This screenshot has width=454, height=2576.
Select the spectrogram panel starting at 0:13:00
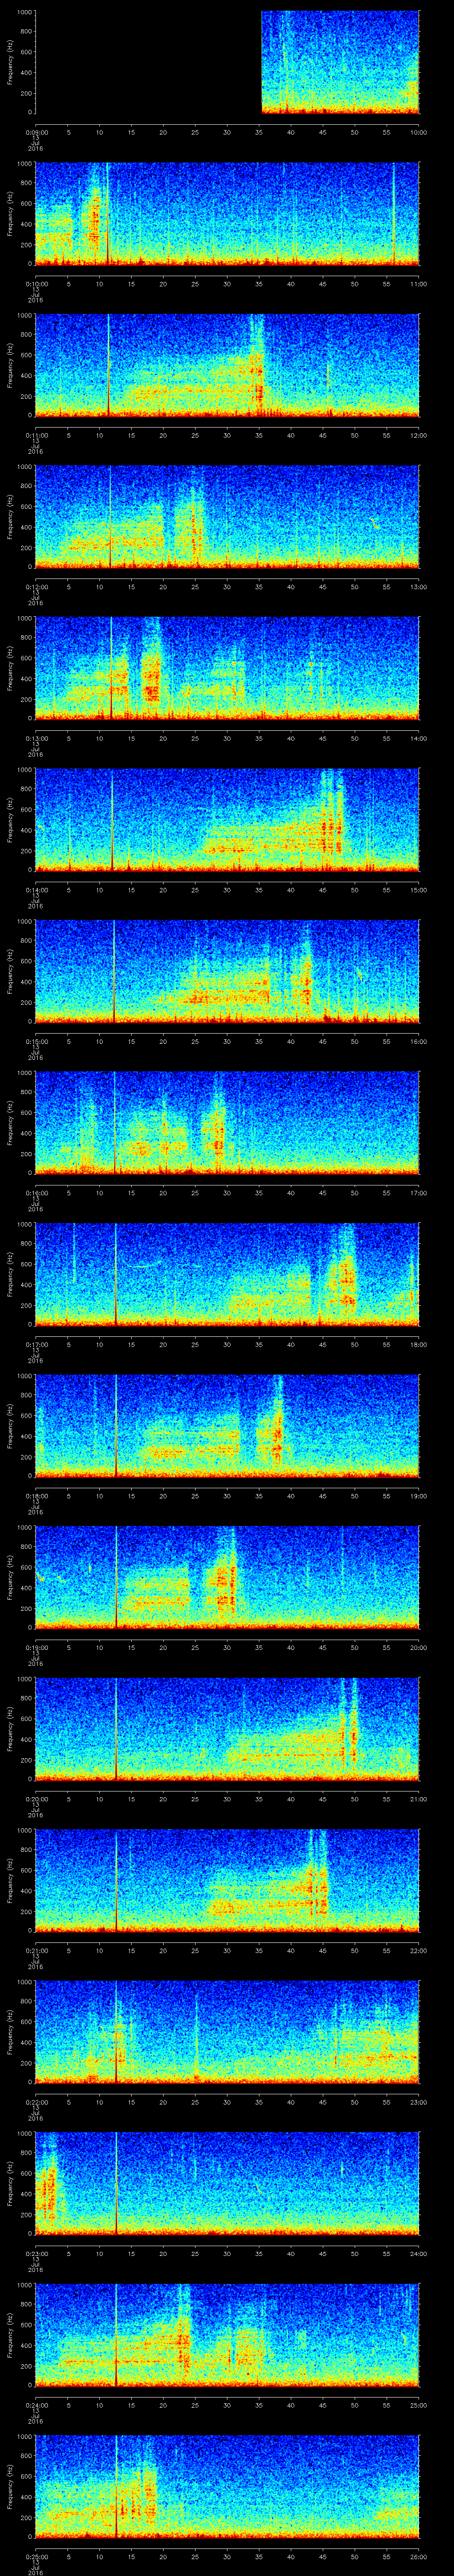point(227,668)
